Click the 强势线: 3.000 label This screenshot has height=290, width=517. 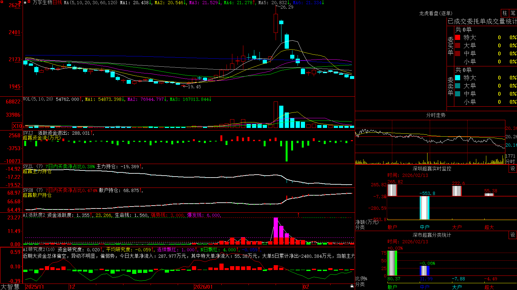click(x=167, y=215)
